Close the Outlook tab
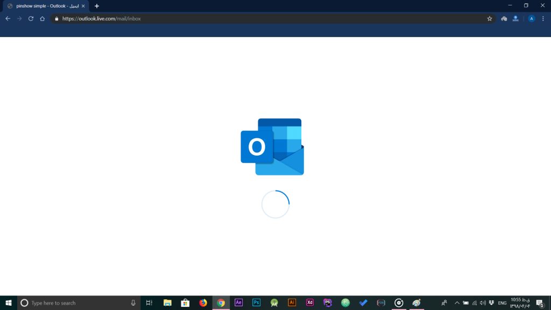The width and height of the screenshot is (551, 310). click(x=83, y=6)
